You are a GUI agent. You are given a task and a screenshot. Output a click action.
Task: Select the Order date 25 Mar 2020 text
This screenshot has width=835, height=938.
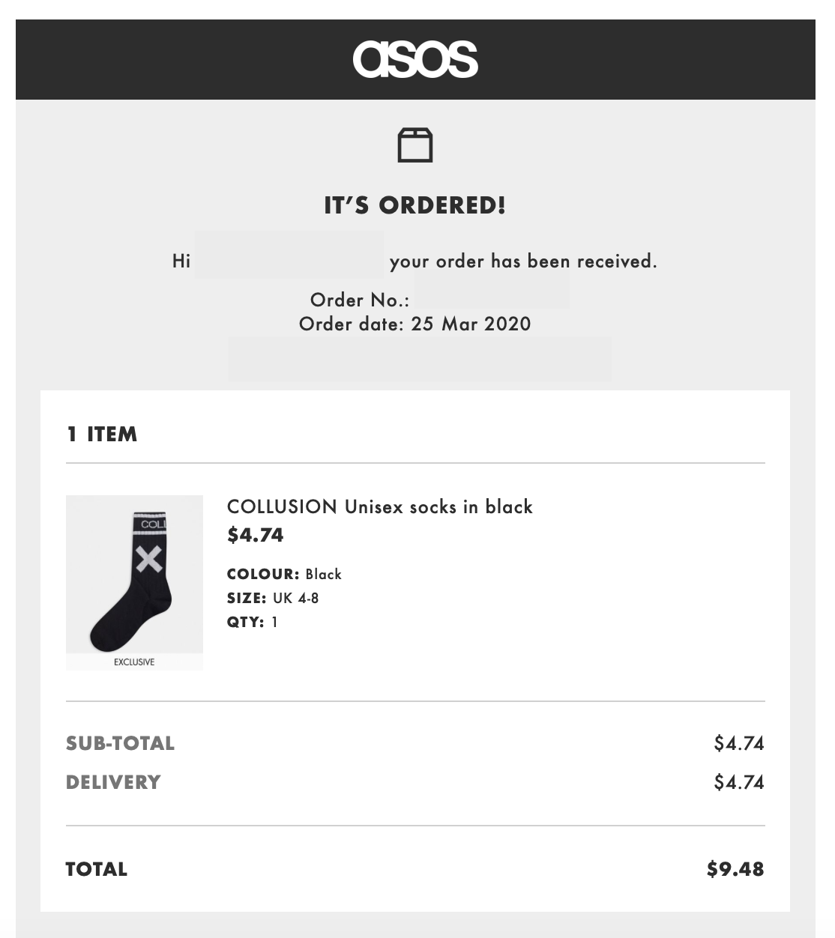(415, 324)
